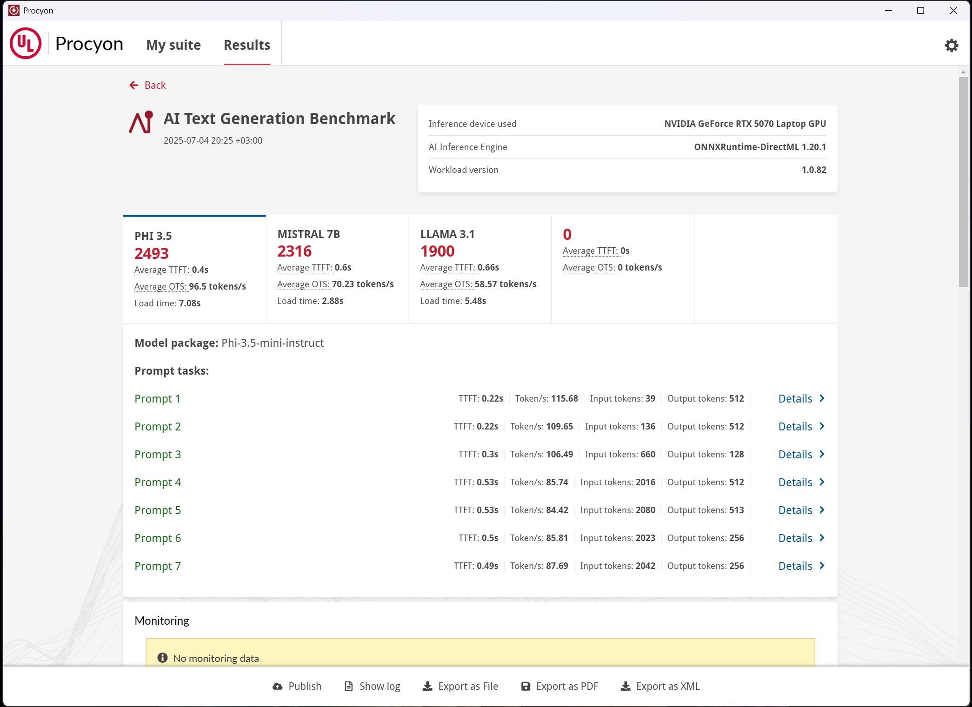Click the Show log document icon
This screenshot has height=707, width=972.
click(x=348, y=686)
